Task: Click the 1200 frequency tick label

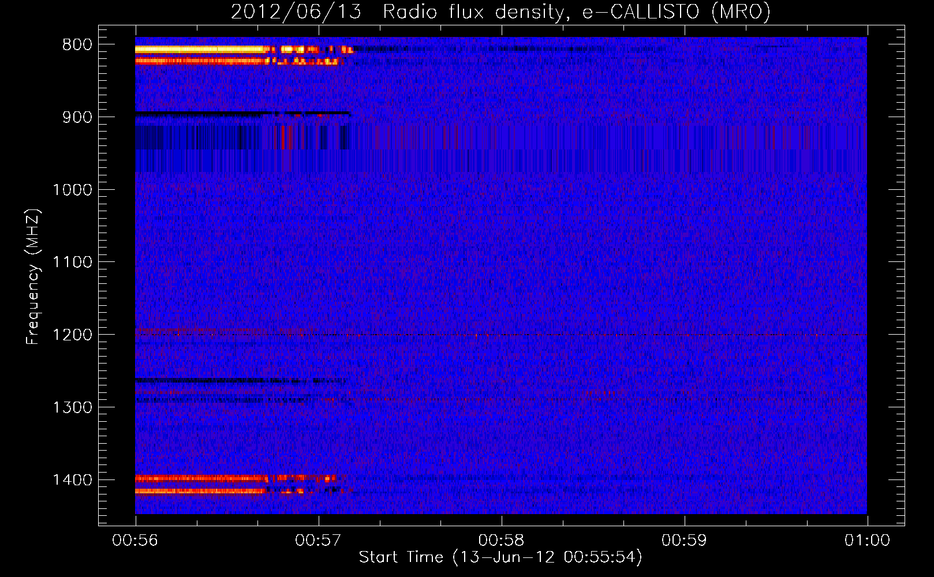Action: (73, 335)
